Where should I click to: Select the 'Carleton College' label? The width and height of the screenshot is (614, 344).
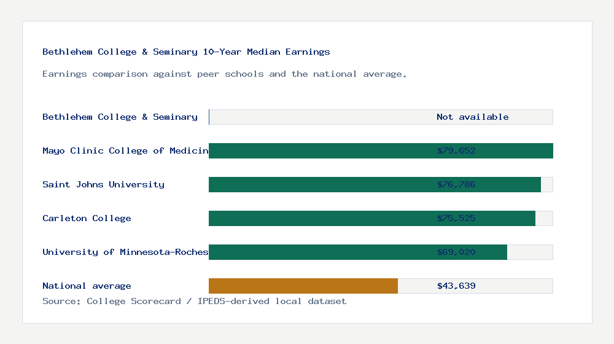(87, 218)
